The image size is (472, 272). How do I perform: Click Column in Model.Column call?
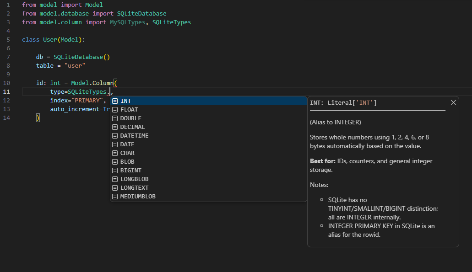tap(103, 83)
